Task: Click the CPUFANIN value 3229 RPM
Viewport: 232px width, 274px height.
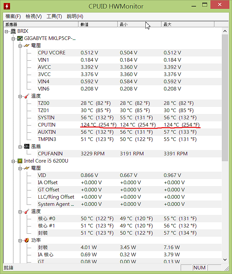Action: 92,154
